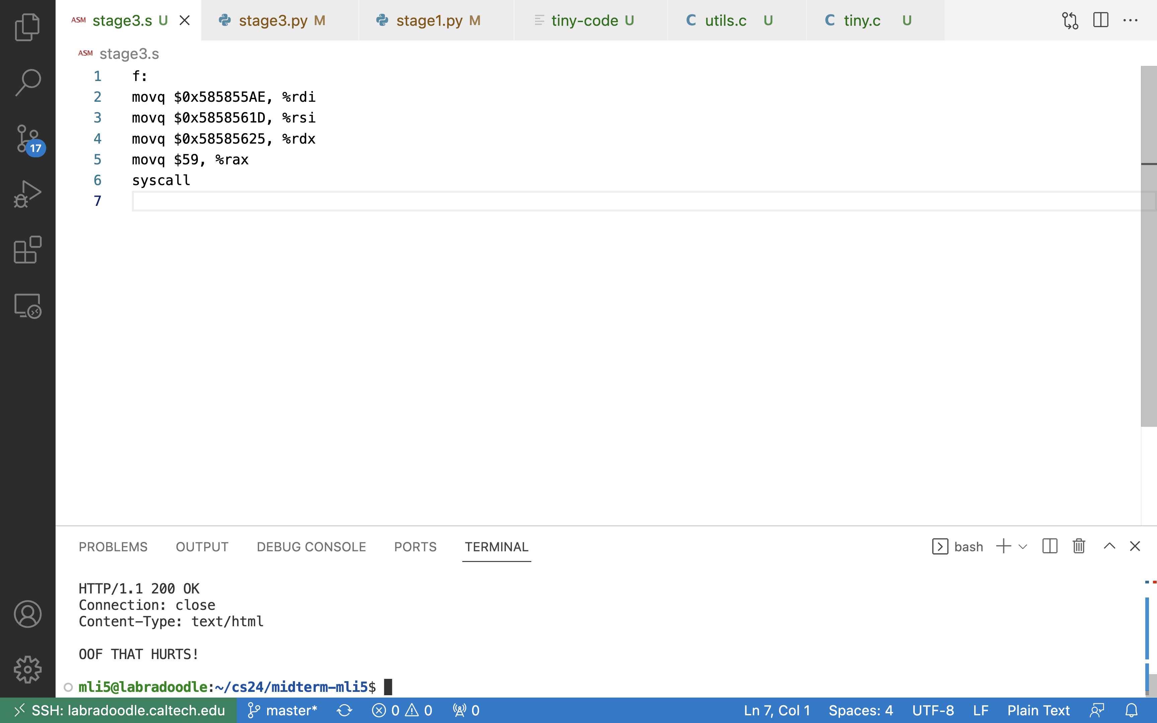Maximize the panel with chevron up

click(x=1109, y=546)
